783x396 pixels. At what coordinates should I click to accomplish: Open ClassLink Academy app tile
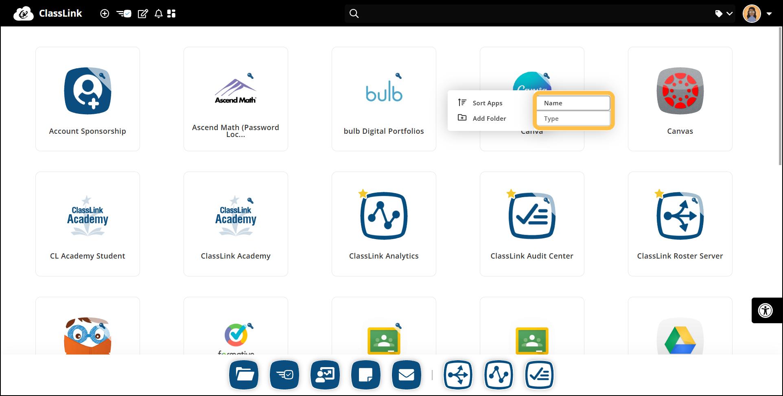[236, 224]
